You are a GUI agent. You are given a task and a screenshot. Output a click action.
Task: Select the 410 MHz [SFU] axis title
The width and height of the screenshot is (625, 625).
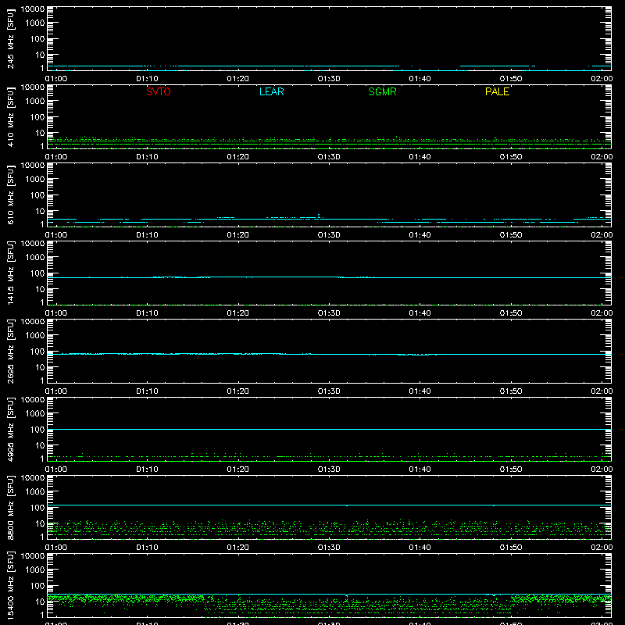[10, 116]
